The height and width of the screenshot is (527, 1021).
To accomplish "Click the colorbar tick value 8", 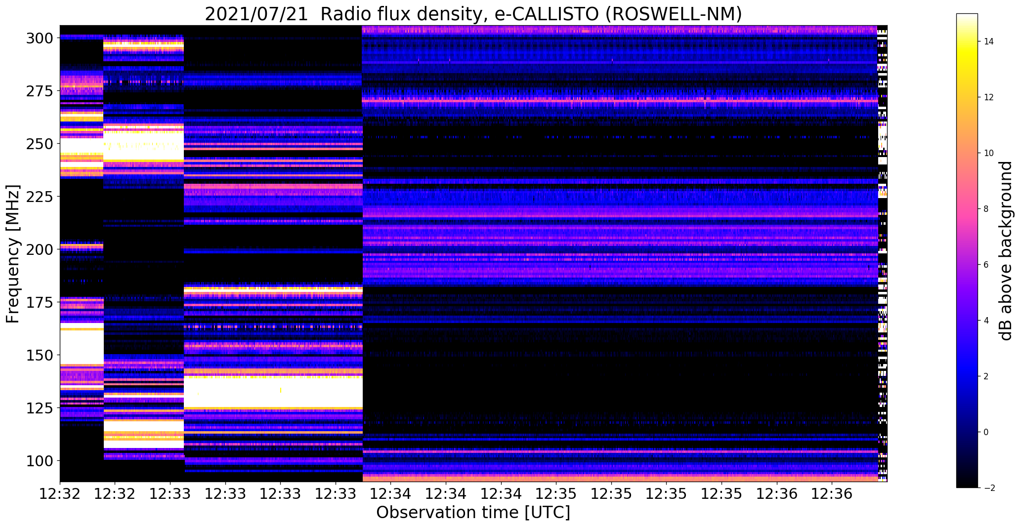I will (x=986, y=209).
